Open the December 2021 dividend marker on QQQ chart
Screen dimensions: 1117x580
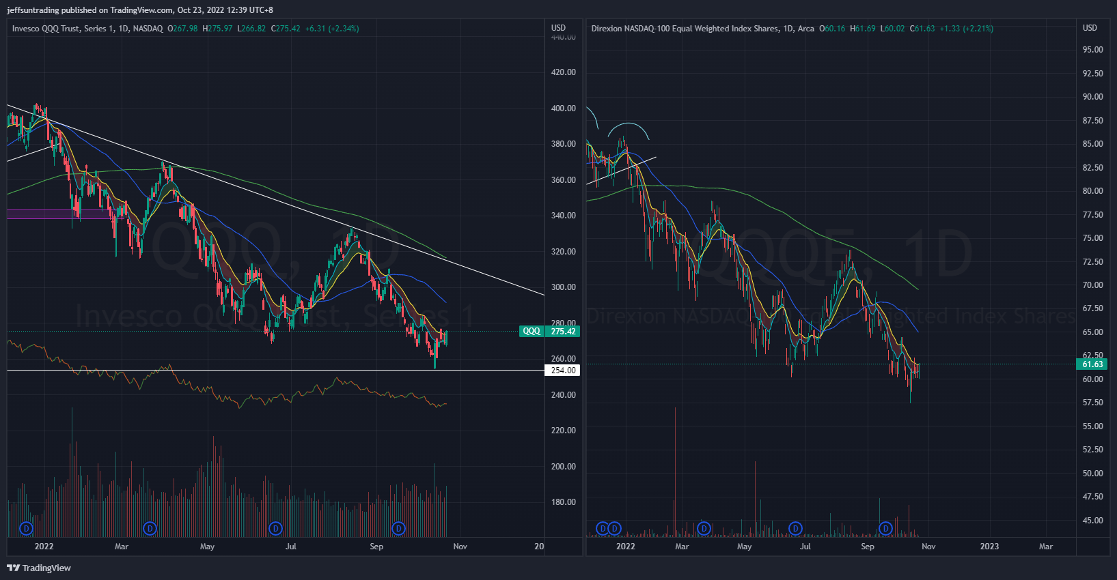point(26,528)
